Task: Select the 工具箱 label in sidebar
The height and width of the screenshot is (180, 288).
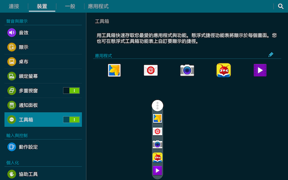Action: (x=26, y=120)
